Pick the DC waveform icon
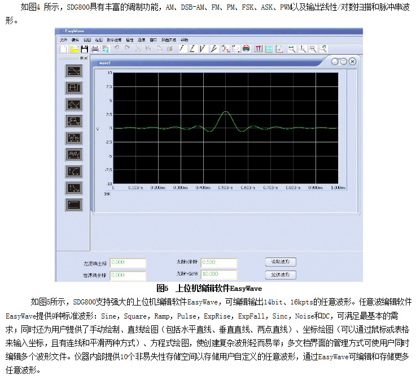 click(x=75, y=204)
